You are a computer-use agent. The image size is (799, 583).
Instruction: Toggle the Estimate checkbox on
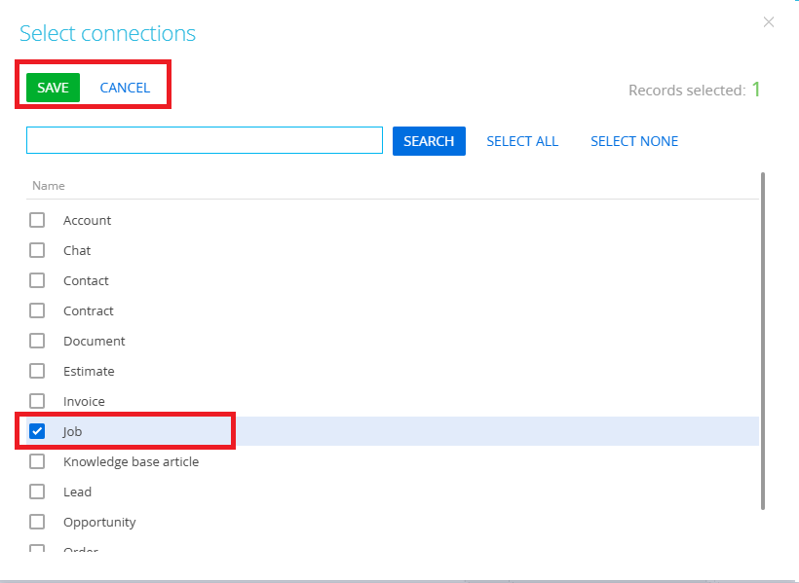37,371
